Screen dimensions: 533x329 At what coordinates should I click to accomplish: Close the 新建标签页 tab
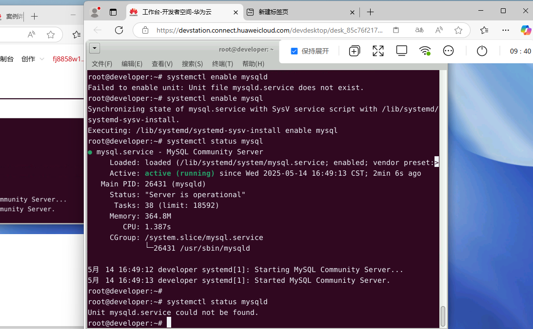pos(352,13)
